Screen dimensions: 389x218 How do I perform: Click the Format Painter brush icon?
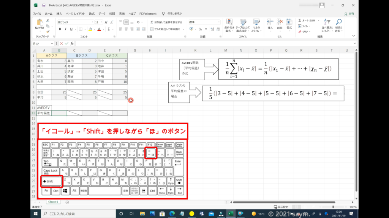(48, 32)
